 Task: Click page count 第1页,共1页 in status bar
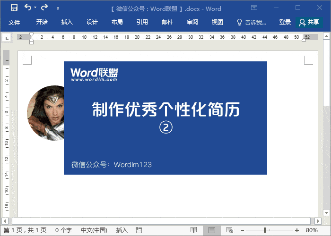25,230
